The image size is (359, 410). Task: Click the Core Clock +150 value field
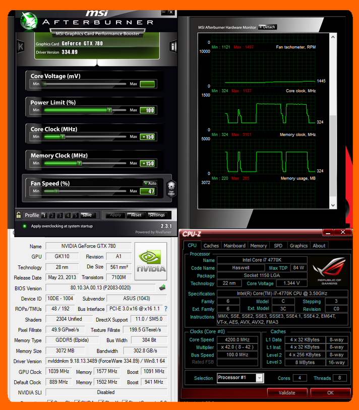(x=147, y=137)
